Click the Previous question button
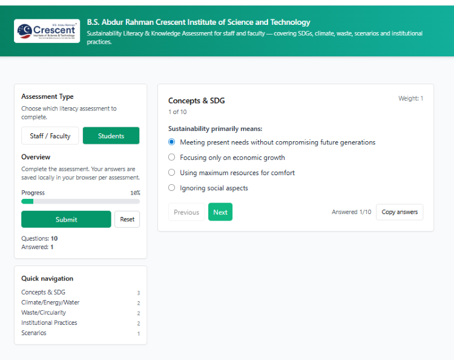 coord(186,212)
